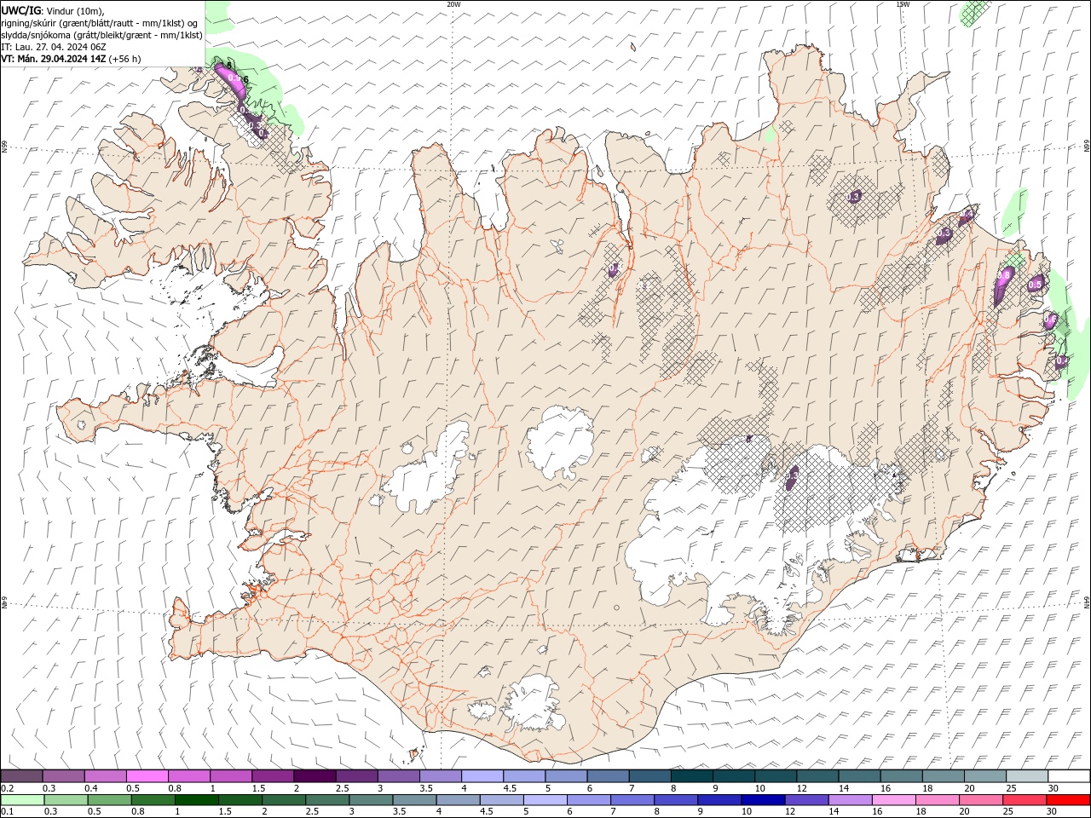Choose the light lavender 4 snow legend swatch
The width and height of the screenshot is (1091, 818).
481,776
